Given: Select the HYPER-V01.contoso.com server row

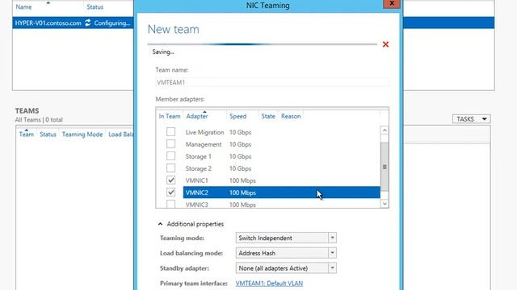Looking at the screenshot, I should tap(253, 23).
